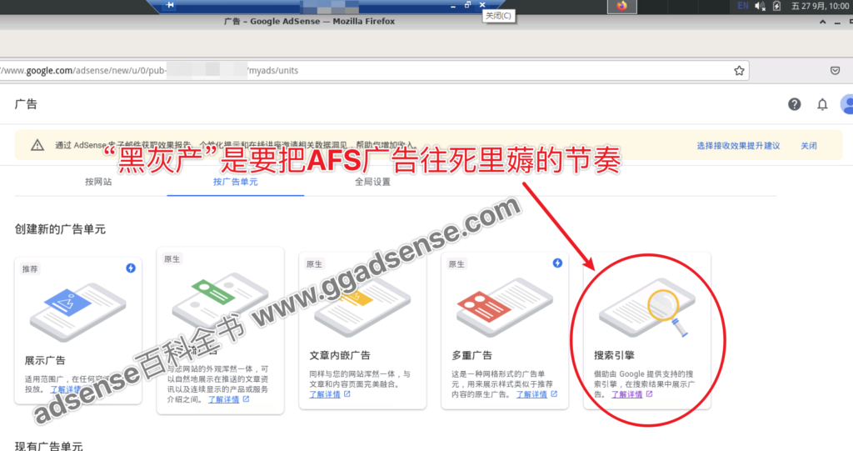The width and height of the screenshot is (853, 451).
Task: Switch to the 全局设置 tab
Action: 372,182
